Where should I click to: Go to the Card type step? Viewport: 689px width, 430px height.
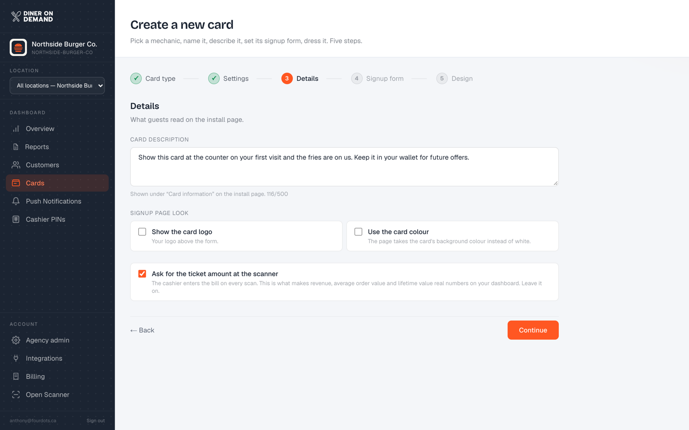[153, 78]
